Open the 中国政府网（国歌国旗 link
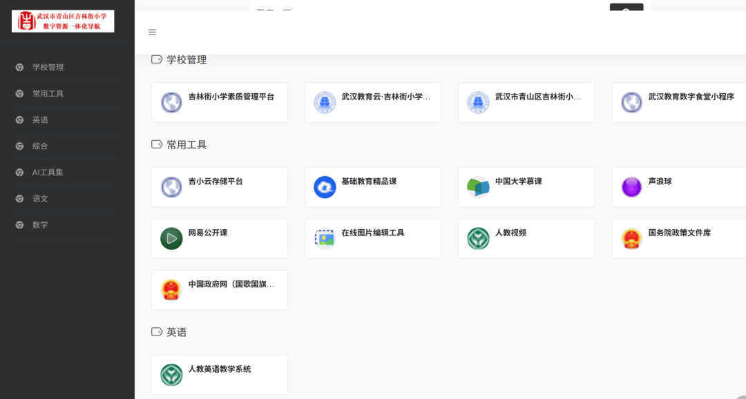The height and width of the screenshot is (399, 746). click(x=231, y=284)
